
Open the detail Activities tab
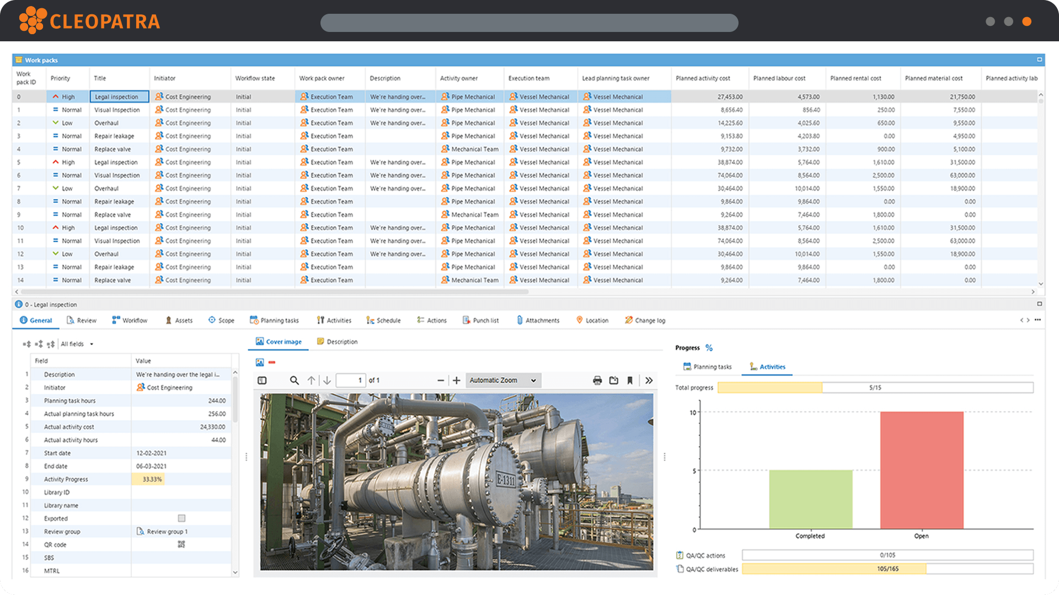(x=334, y=320)
